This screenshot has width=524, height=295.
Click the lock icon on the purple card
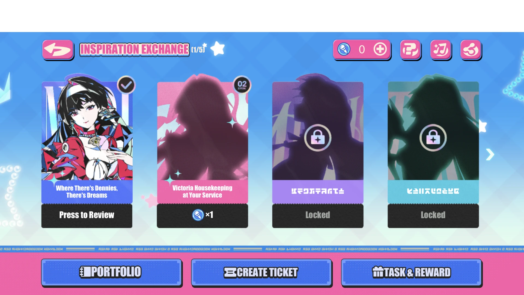[318, 138]
